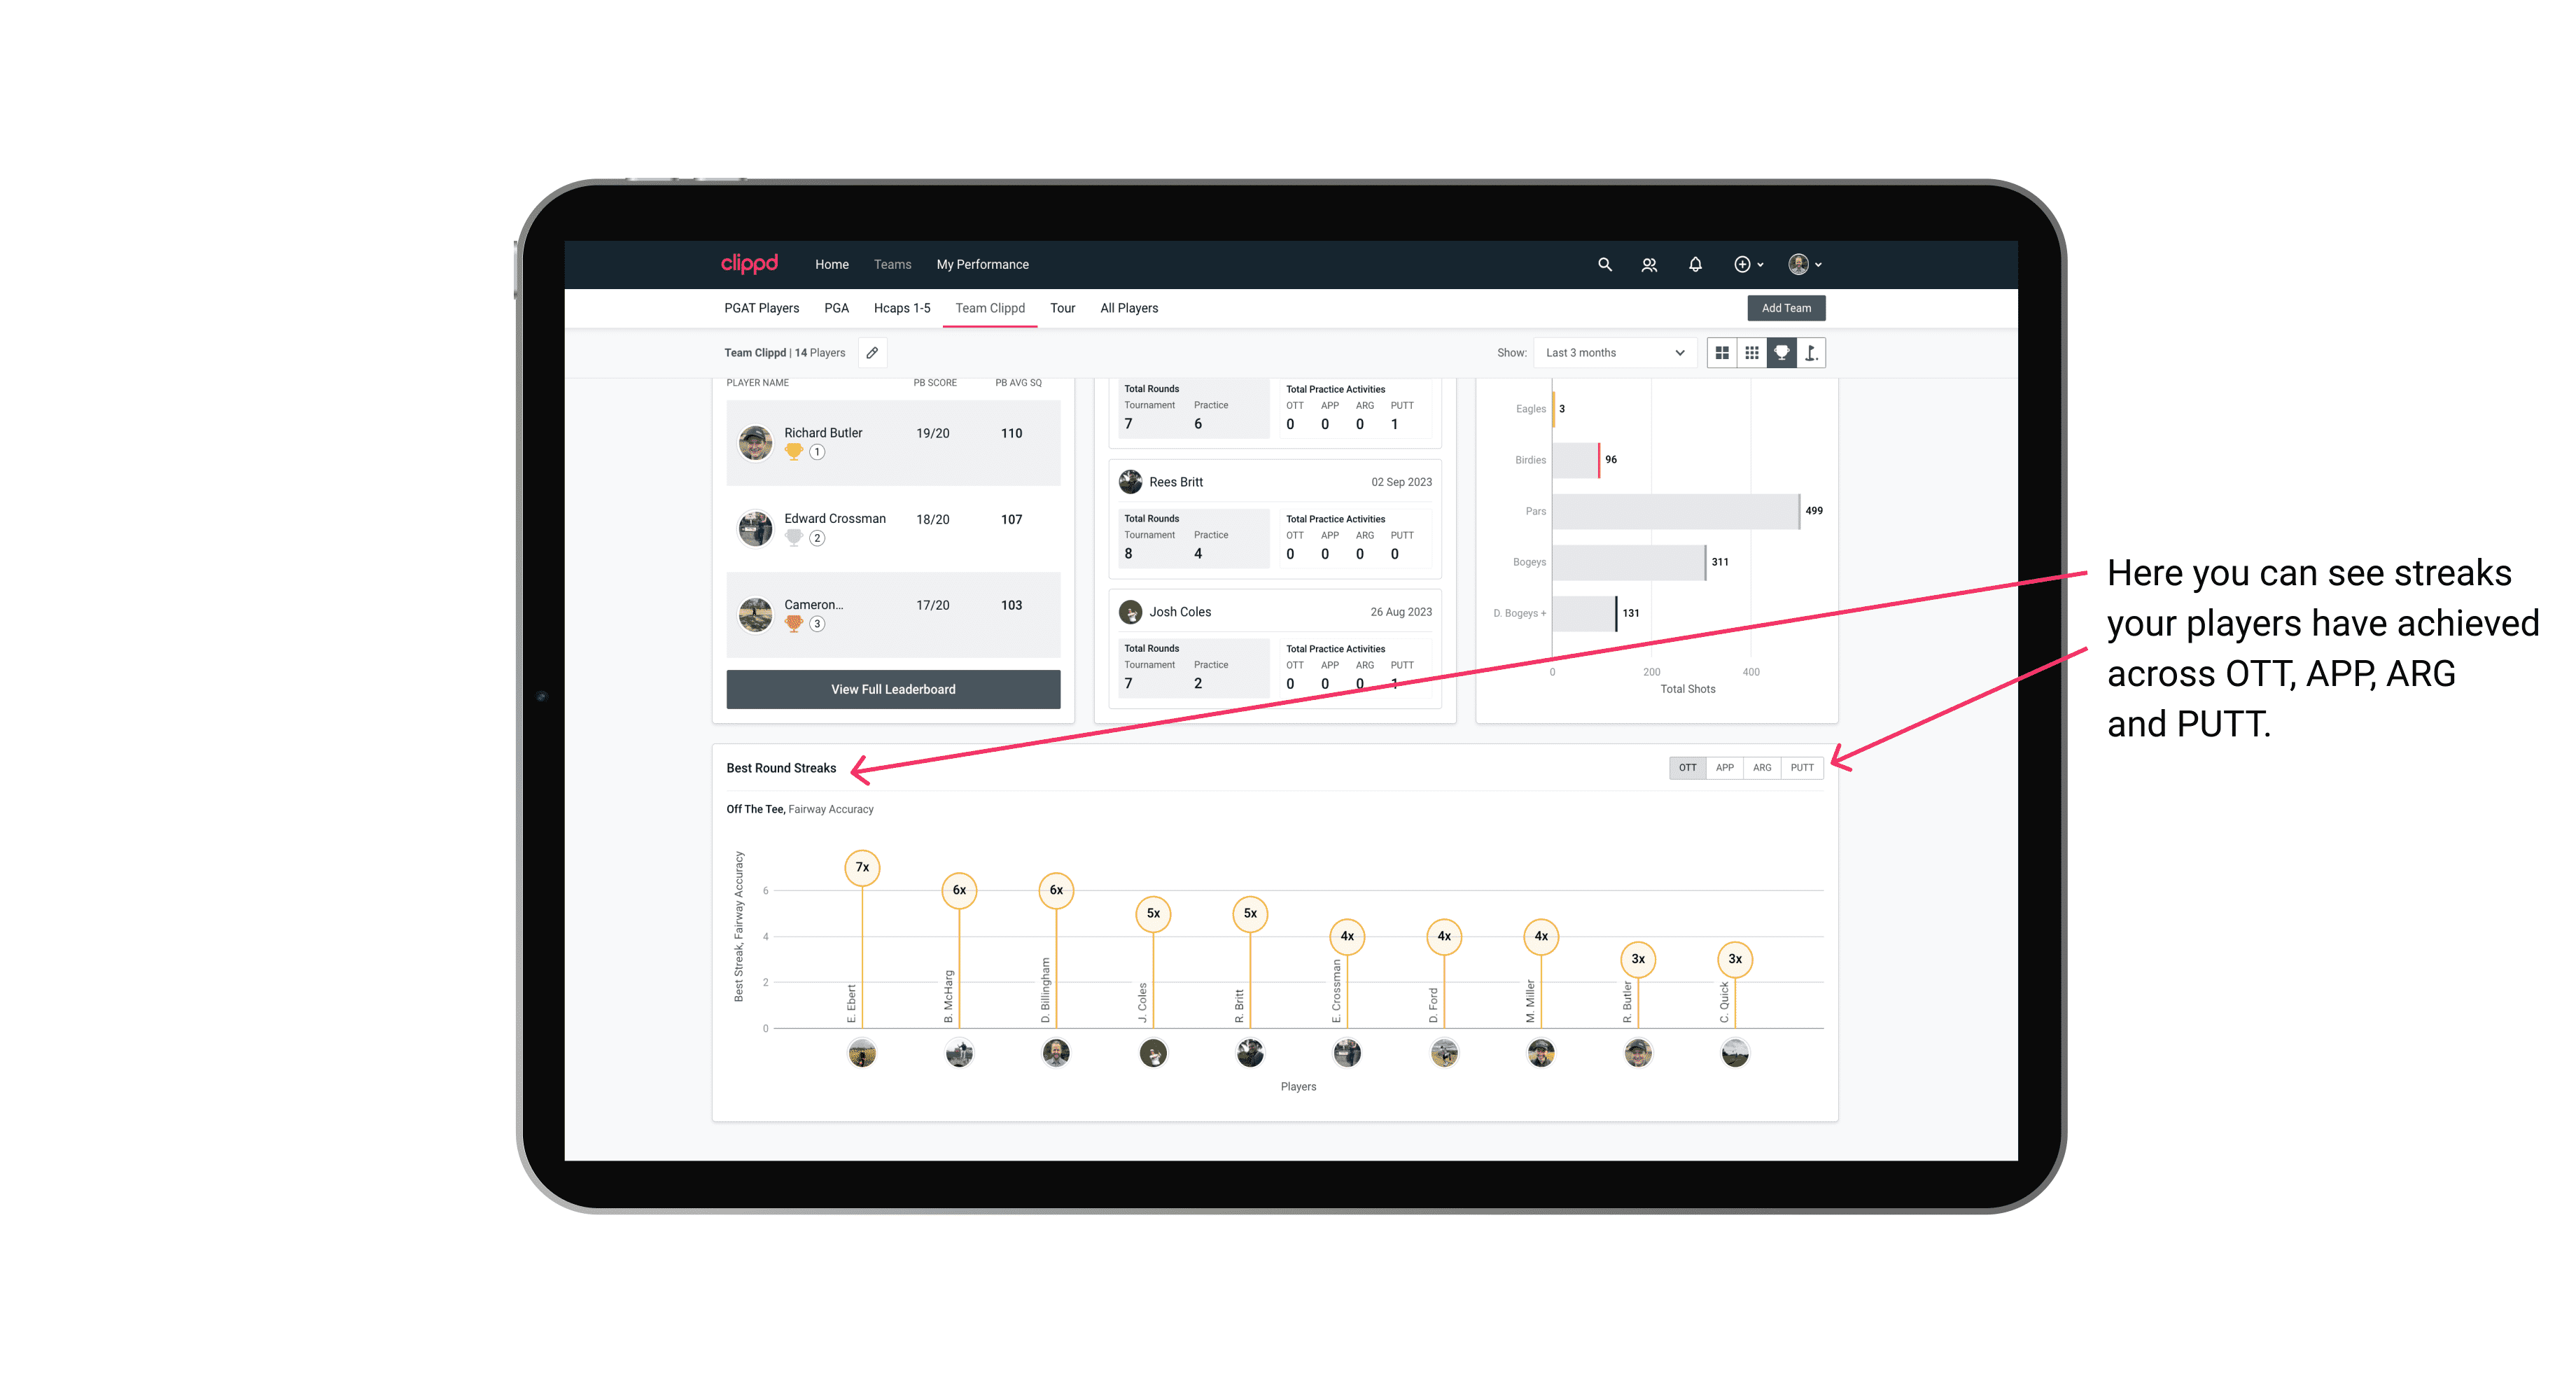
Task: Click the search icon in the top navigation
Action: click(1604, 265)
